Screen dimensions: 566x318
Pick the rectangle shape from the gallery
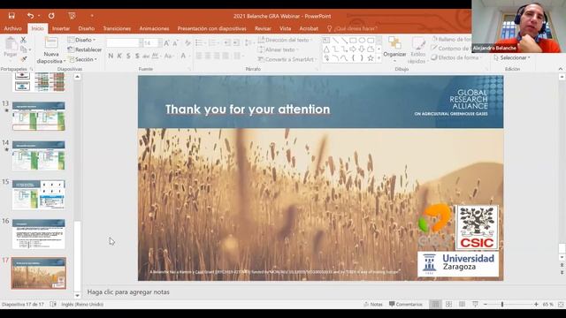[353, 41]
